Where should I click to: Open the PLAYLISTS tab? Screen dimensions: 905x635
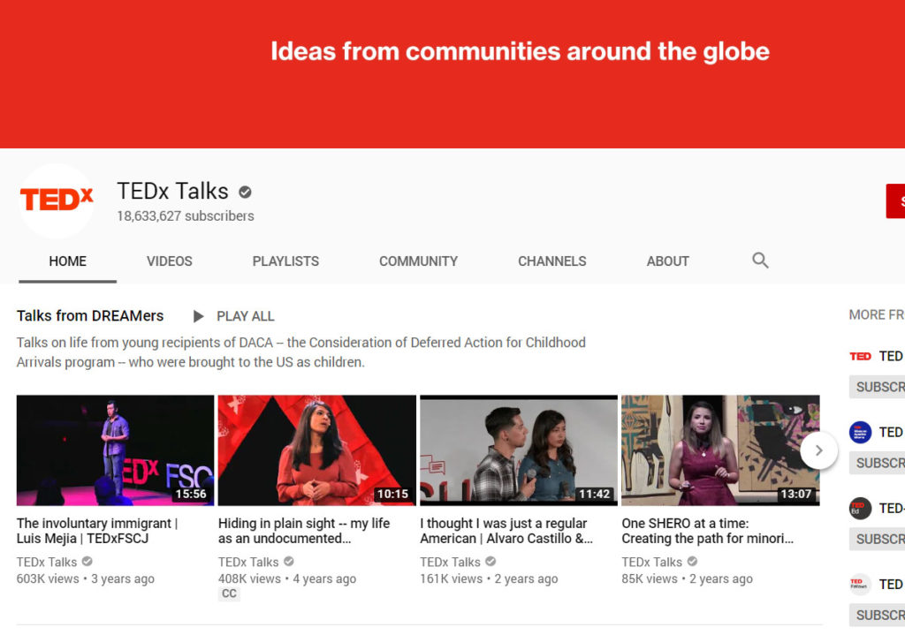point(285,261)
